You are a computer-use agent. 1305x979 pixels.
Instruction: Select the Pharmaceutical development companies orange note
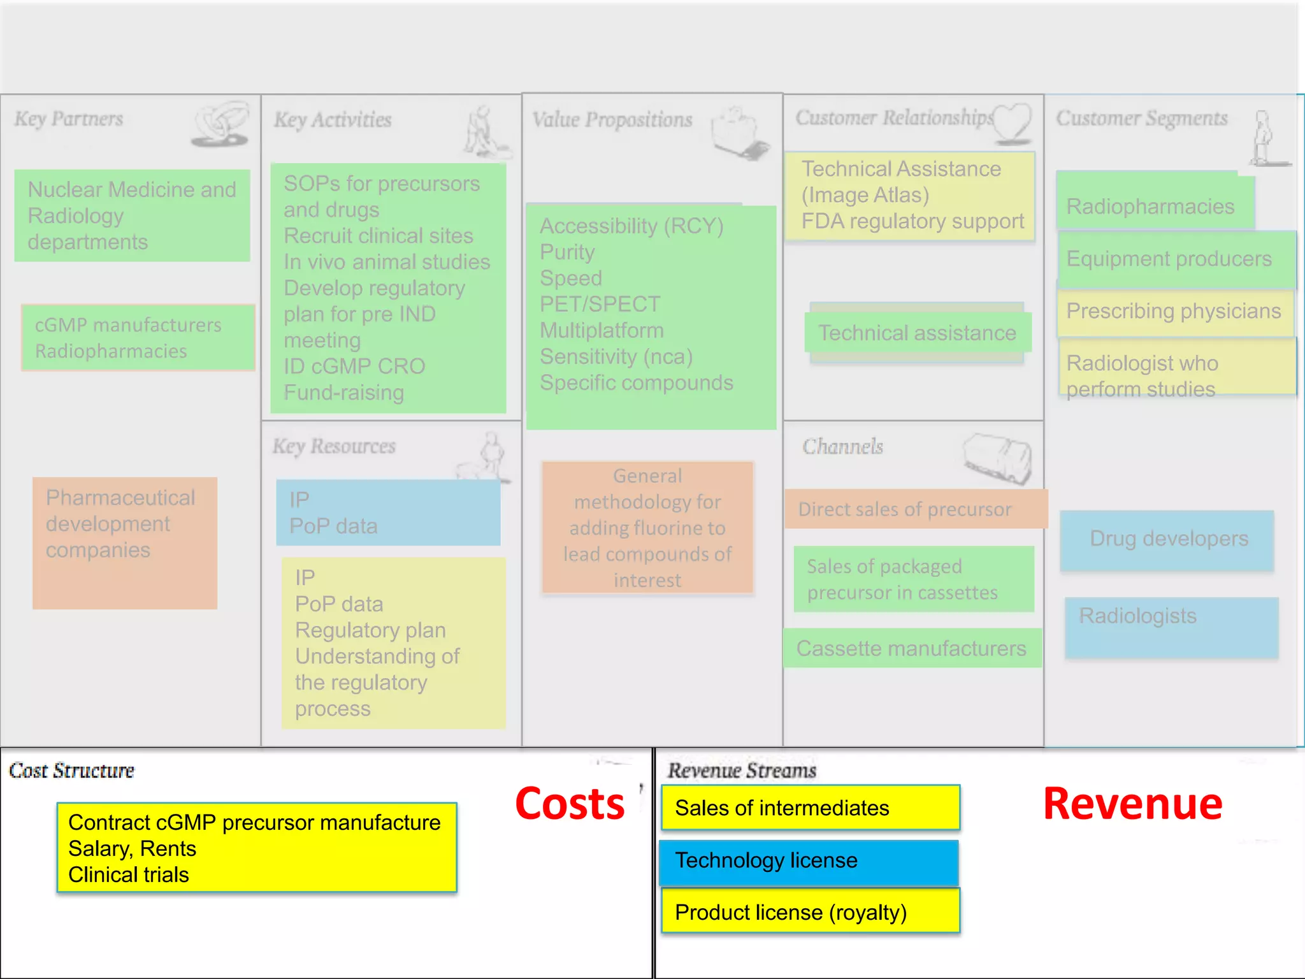click(125, 542)
